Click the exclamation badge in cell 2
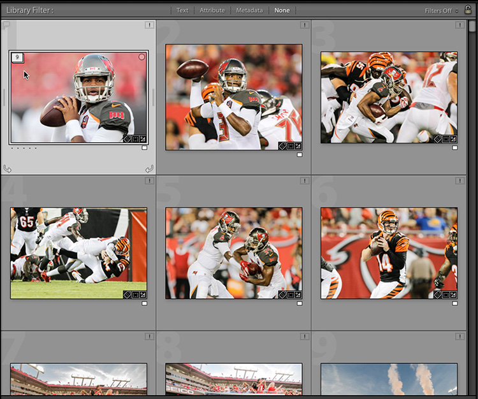478x399 pixels. pyautogui.click(x=304, y=25)
